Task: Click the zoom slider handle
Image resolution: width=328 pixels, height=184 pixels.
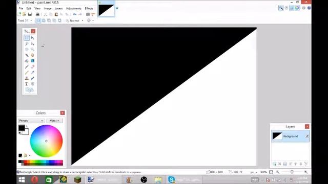Action: 292,172
